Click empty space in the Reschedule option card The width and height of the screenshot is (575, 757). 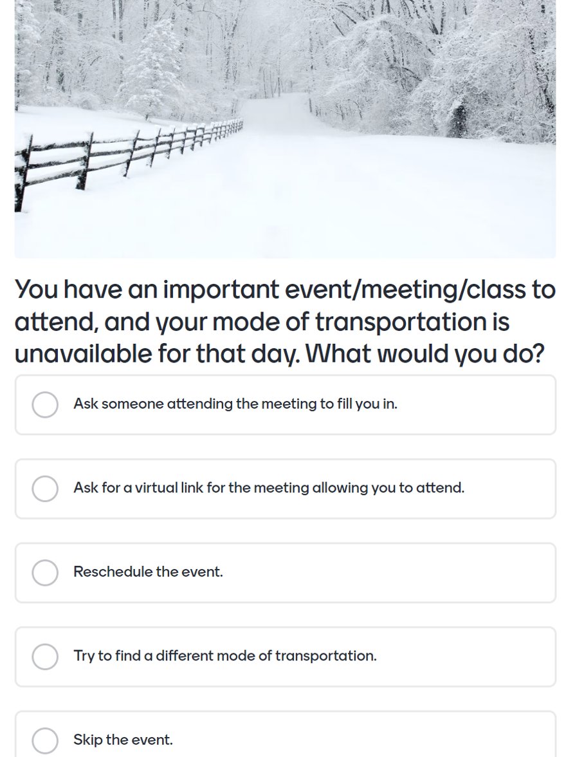tap(386, 573)
